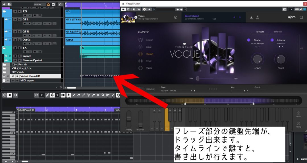Viewport: 307px width, 163px height.
Task: Select the Line tool in key editor
Action: tap(113, 95)
